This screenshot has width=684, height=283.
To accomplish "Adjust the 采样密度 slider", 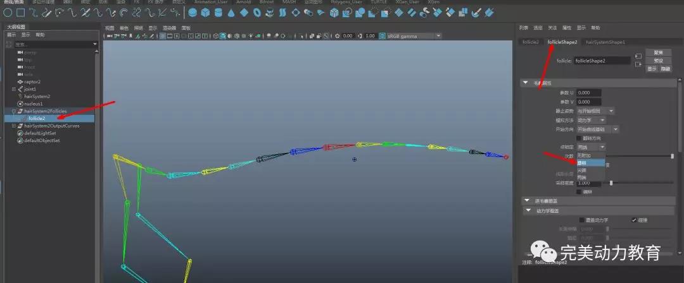I will pos(611,183).
